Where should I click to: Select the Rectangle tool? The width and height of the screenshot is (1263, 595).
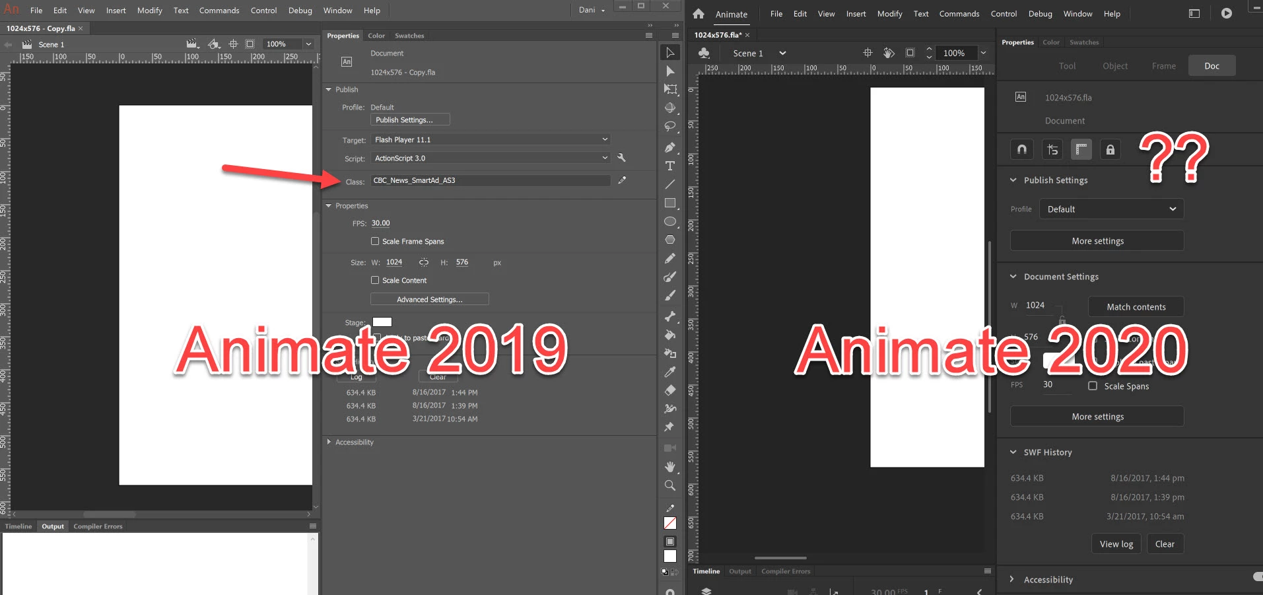click(x=670, y=203)
